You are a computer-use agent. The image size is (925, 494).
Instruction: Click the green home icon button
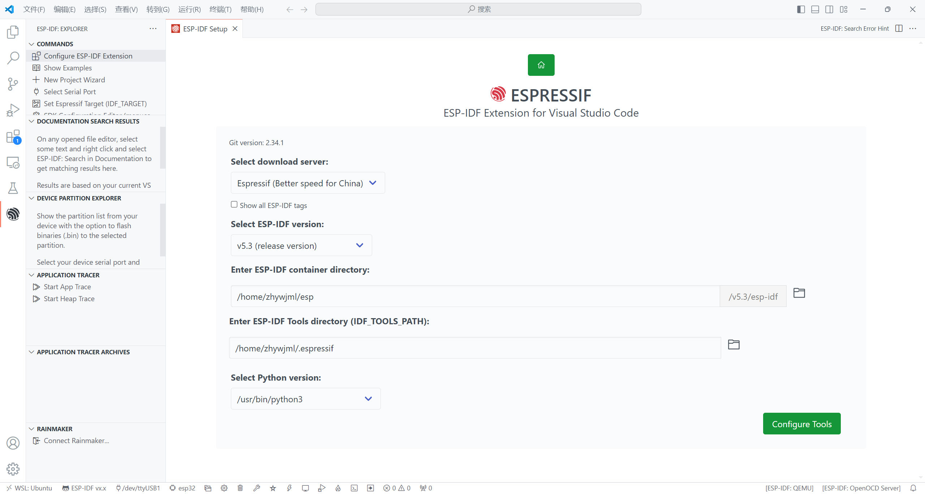click(x=541, y=65)
